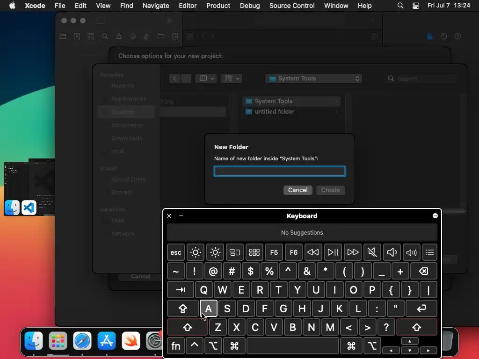Click the esc key on the on-screen keyboard
Screen dimensions: 479x359
coord(176,252)
